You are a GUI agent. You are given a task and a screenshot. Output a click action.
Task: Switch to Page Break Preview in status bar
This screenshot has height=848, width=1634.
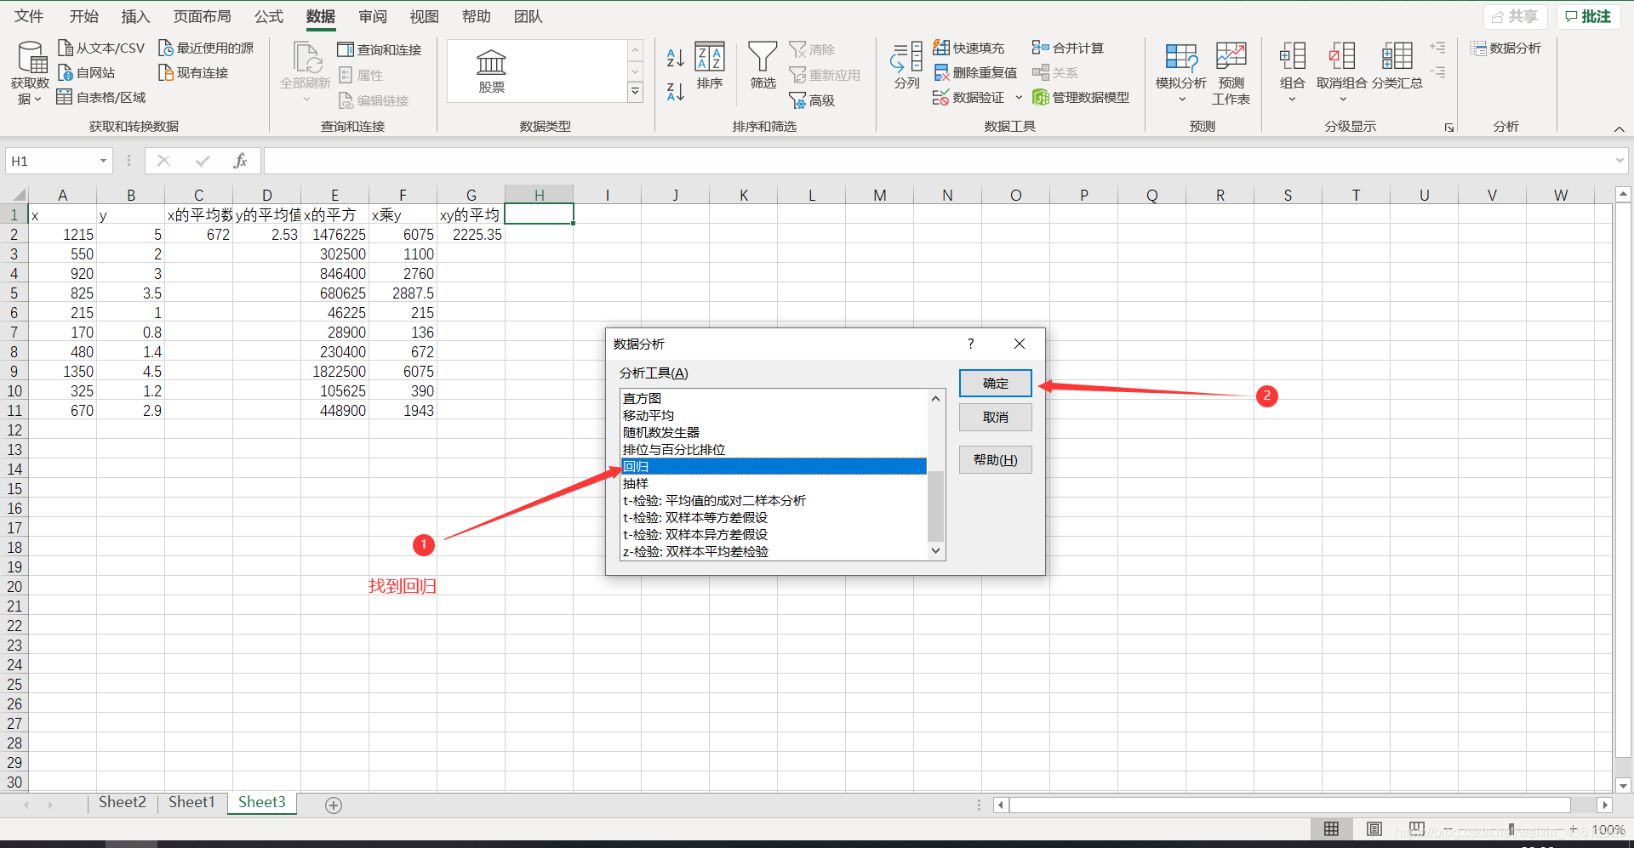[x=1417, y=829]
